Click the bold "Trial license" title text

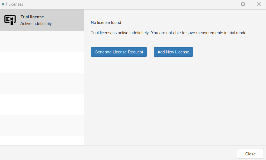32,17
